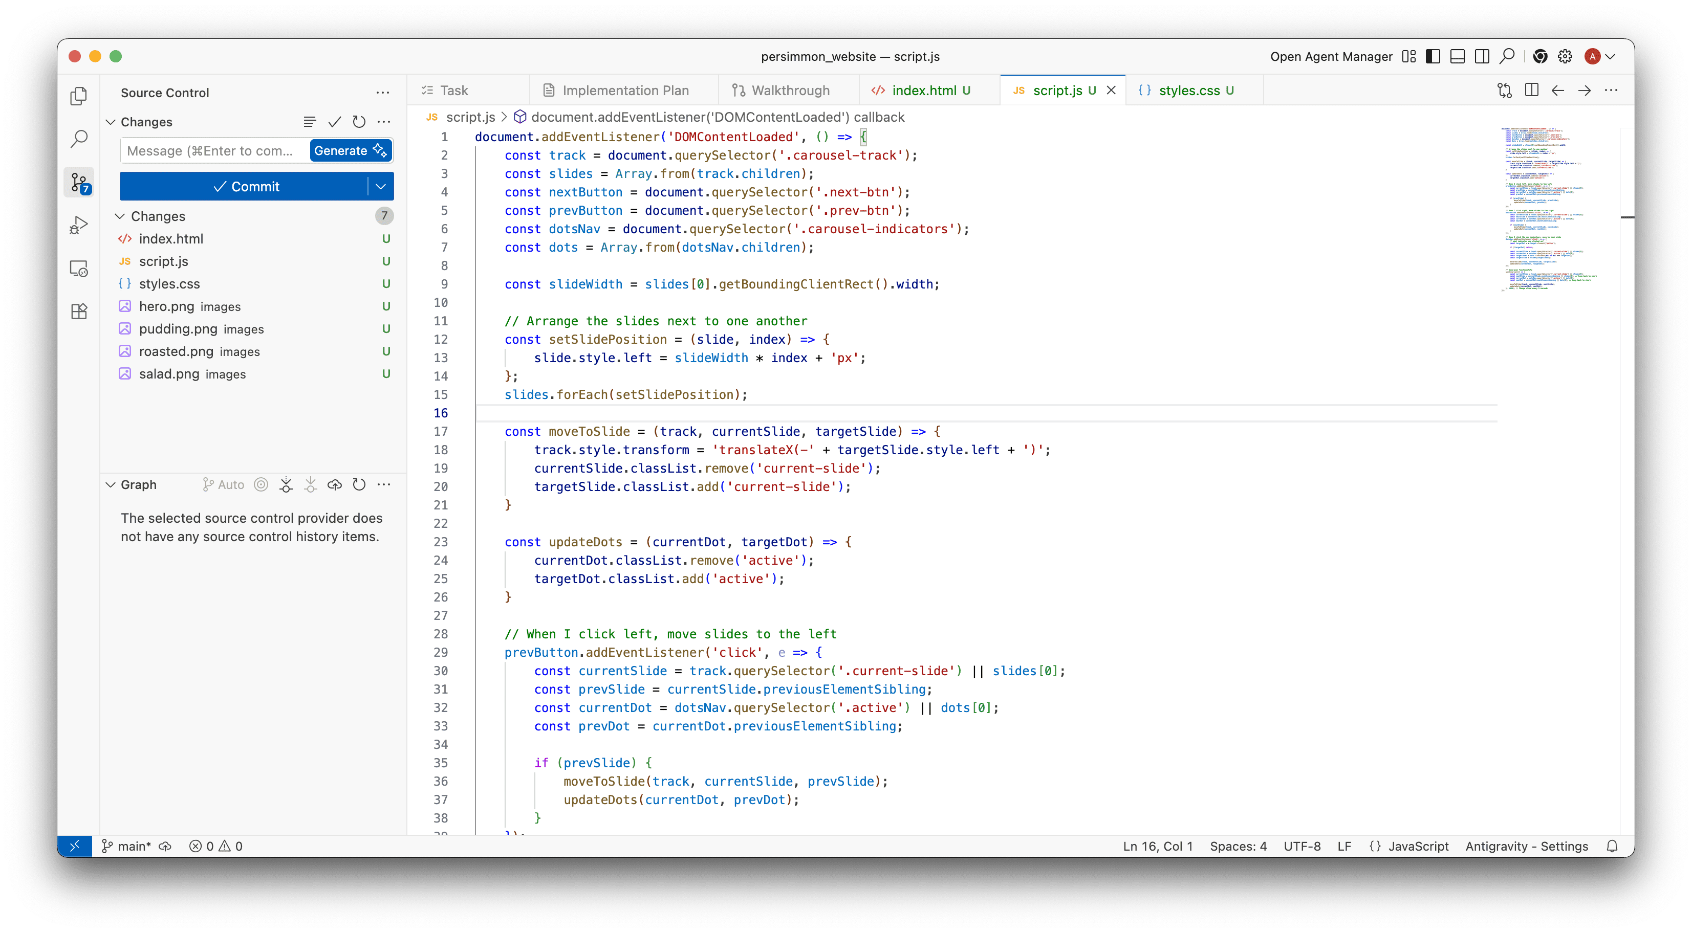Select hero.png in Changes list
This screenshot has height=933, width=1692.
(x=253, y=306)
